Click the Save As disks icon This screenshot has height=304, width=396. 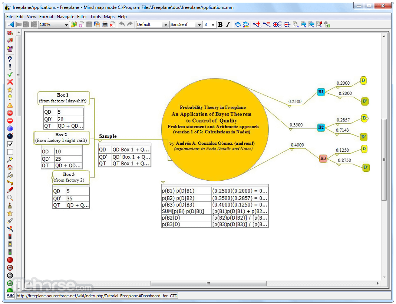point(97,24)
